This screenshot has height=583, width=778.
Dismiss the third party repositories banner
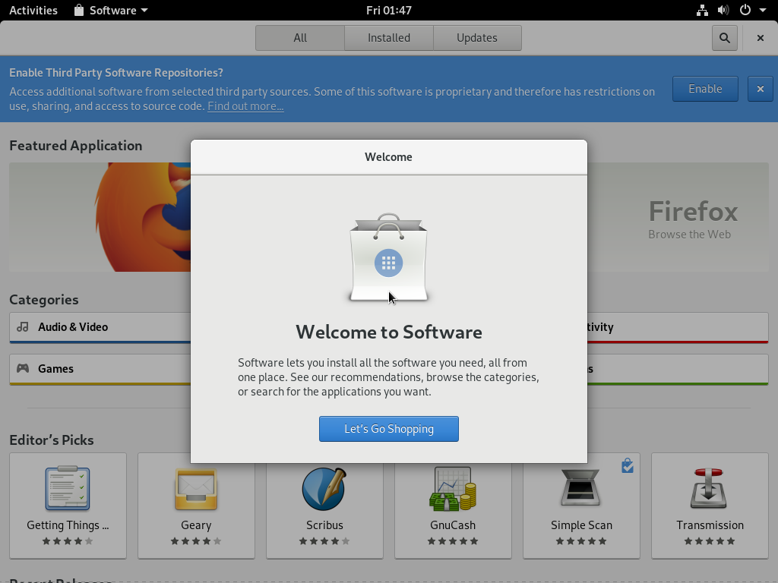tap(760, 89)
